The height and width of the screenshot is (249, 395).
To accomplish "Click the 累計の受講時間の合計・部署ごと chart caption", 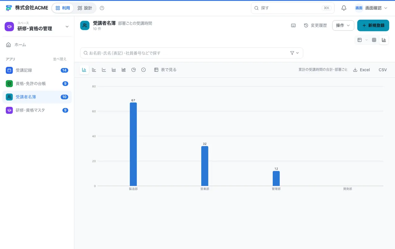I will [x=323, y=70].
